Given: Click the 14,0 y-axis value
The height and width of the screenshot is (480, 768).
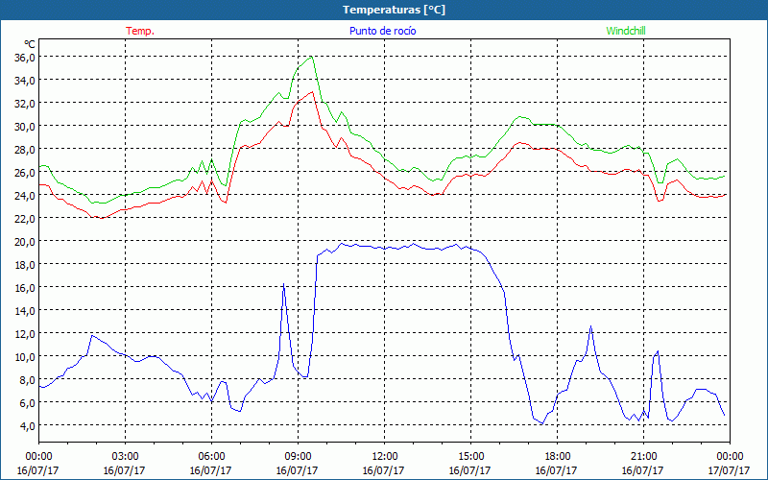Looking at the screenshot, I should click(x=25, y=310).
